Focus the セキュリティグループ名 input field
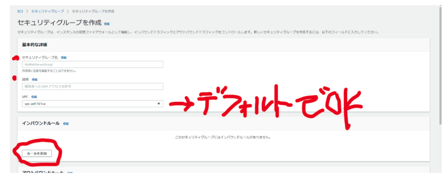Image resolution: width=448 pixels, height=180 pixels. click(93, 64)
